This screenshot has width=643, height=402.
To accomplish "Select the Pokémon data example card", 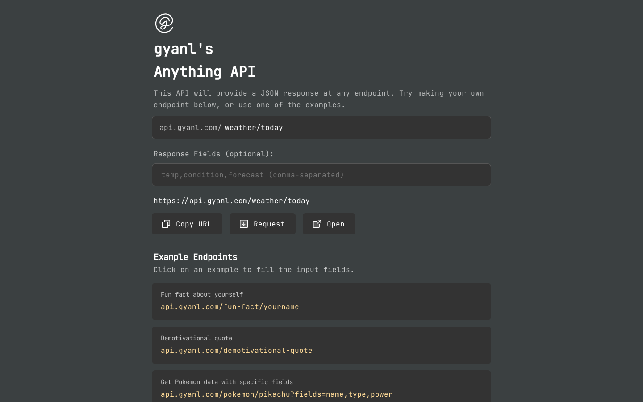I will click(x=321, y=386).
